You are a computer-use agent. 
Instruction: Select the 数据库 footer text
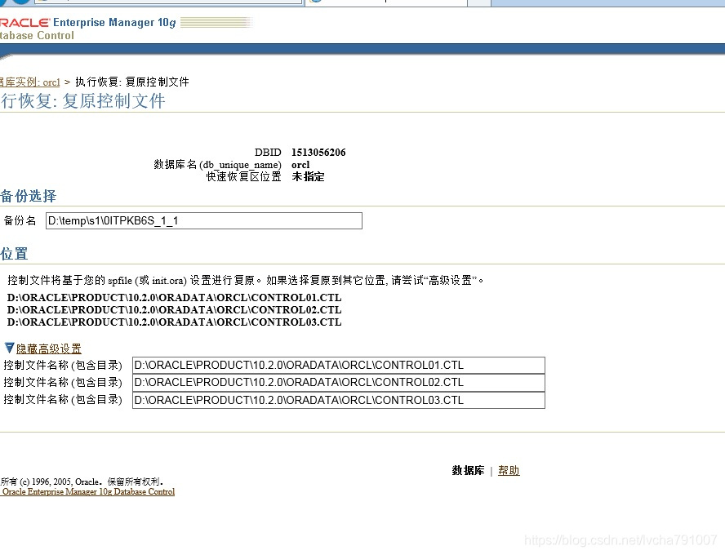(x=468, y=470)
